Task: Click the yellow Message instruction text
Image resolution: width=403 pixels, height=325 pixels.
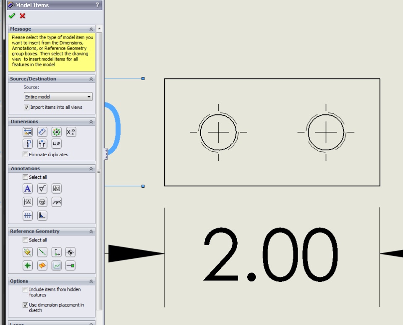Action: [x=52, y=51]
